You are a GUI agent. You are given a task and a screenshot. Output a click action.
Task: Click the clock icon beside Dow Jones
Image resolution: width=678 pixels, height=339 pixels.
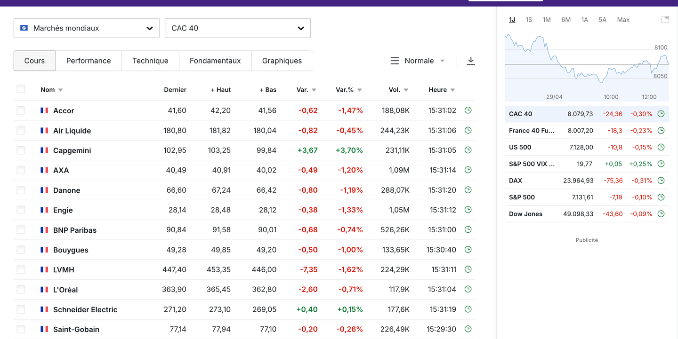pos(661,214)
